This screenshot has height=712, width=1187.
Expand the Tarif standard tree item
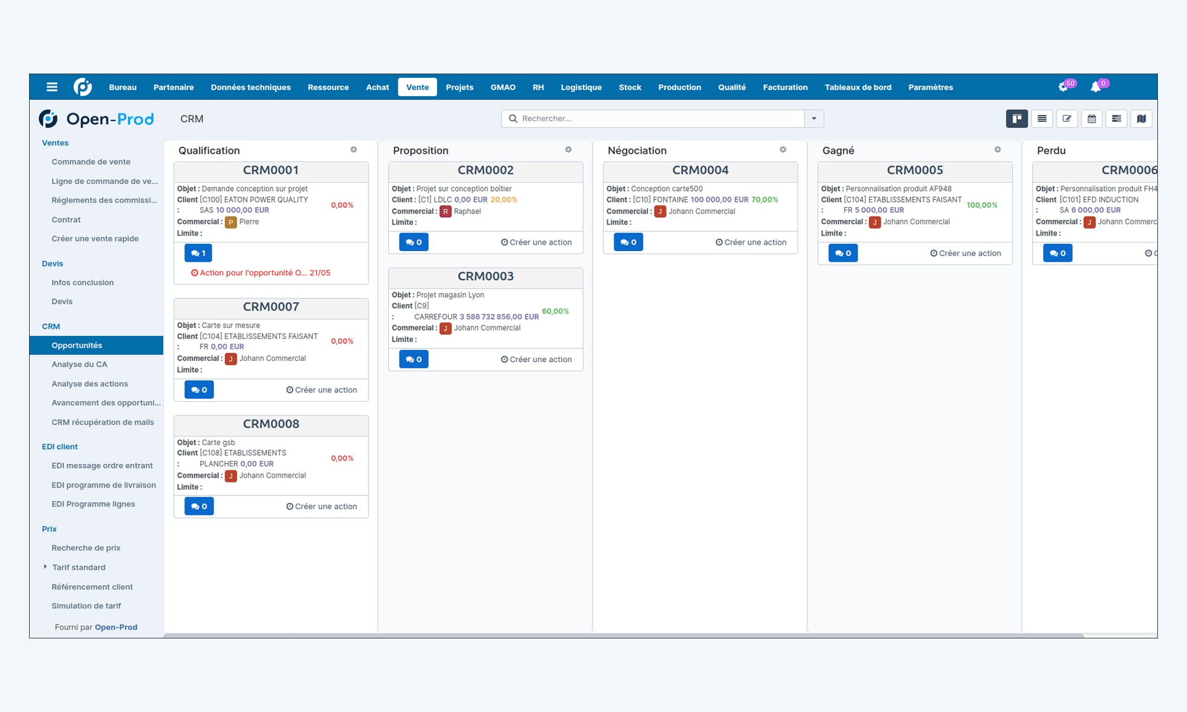pos(45,567)
